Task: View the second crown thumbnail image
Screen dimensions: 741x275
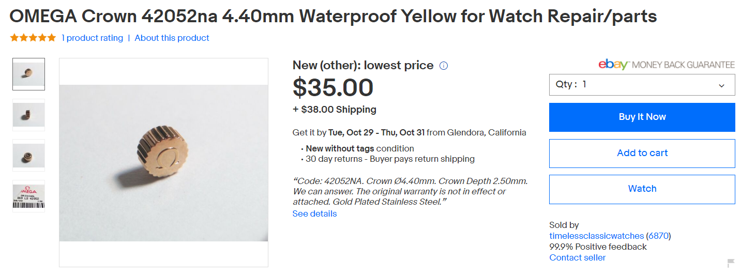Action: [29, 115]
